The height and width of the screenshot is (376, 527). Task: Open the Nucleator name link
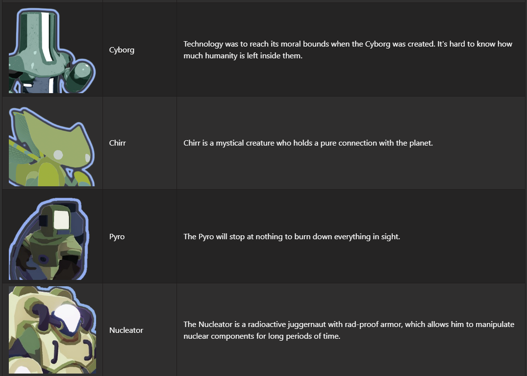[x=126, y=330]
